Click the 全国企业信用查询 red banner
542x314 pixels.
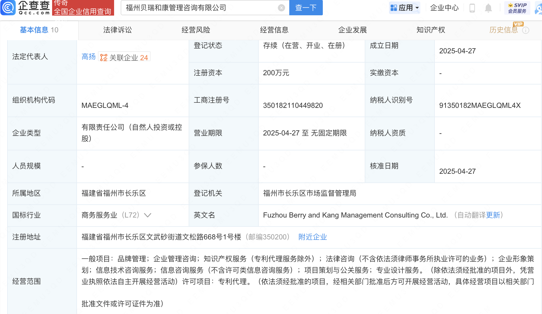tap(83, 8)
